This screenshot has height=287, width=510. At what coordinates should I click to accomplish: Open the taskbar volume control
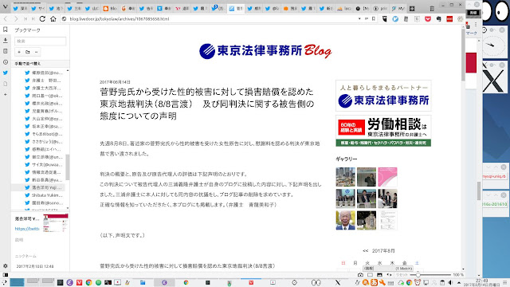[450, 282]
